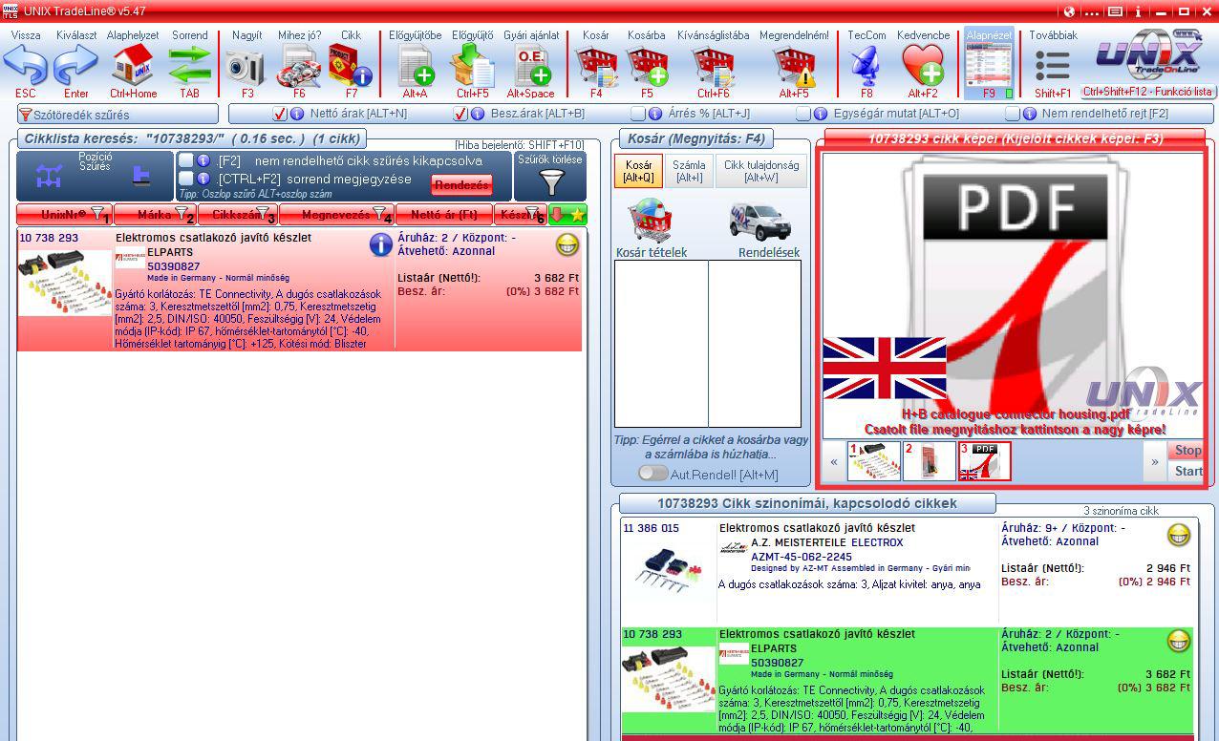This screenshot has height=741, width=1219.
Task: Go back with the Vissza arrow
Action: [26, 65]
